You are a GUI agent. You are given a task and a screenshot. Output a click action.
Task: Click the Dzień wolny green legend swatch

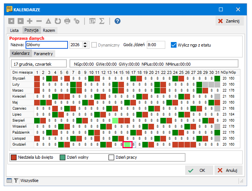click(x=62, y=158)
